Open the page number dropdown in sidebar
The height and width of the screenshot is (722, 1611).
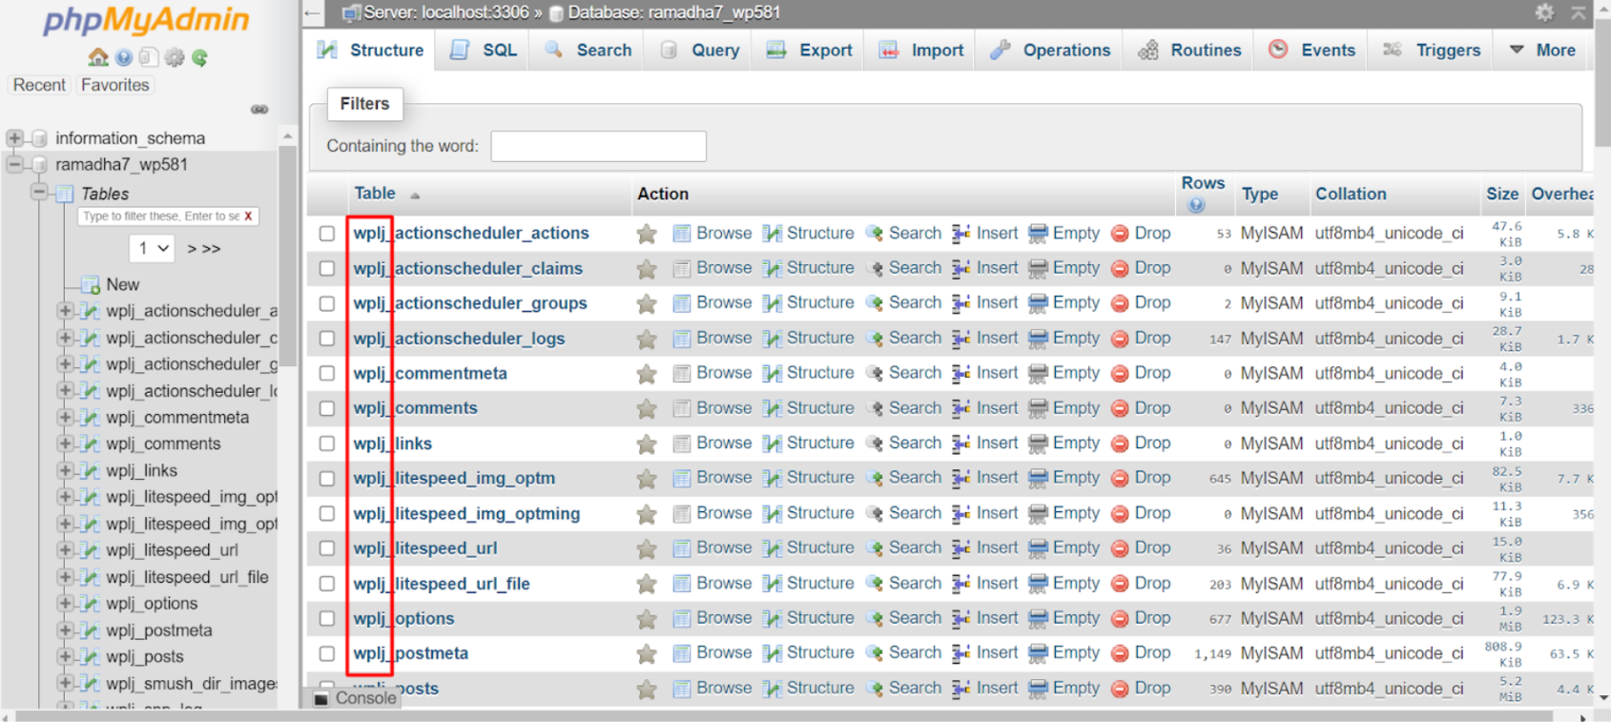(x=153, y=249)
